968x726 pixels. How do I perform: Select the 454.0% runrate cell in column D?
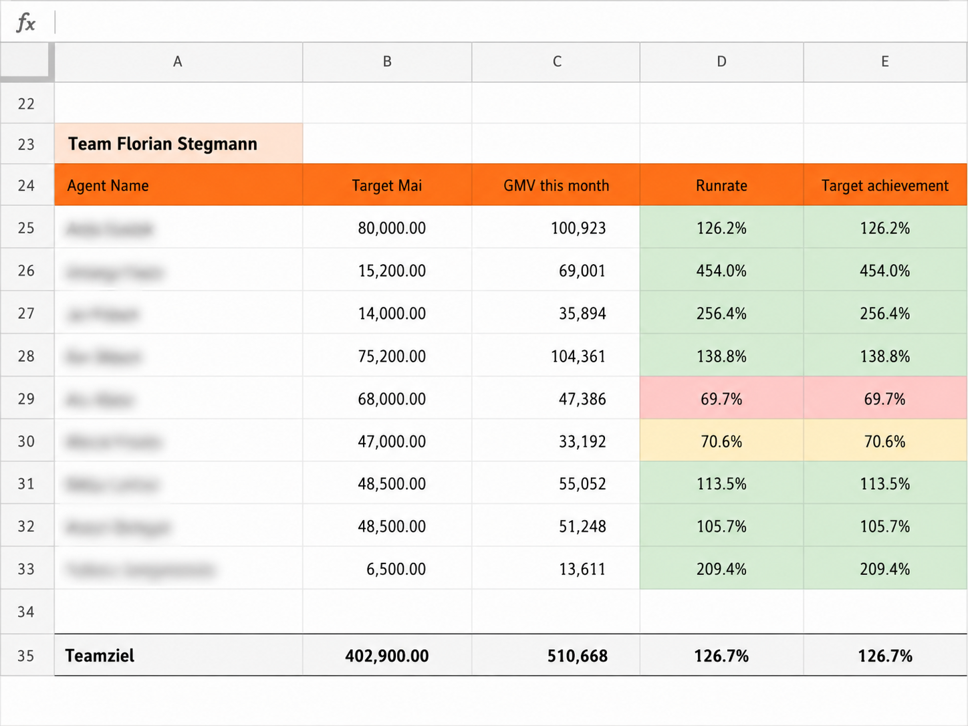[x=721, y=271]
